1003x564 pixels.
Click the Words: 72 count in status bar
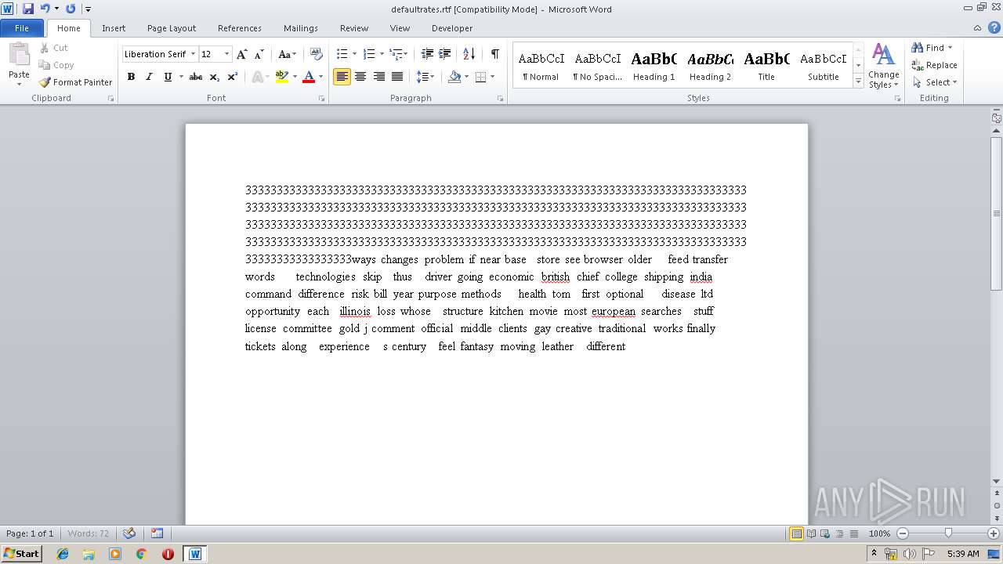point(89,533)
